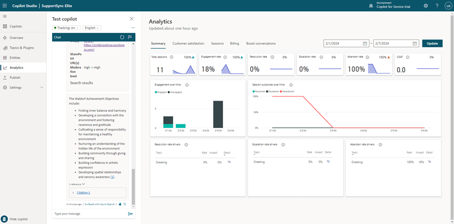Send the chat message with arrow icon
The width and height of the screenshot is (454, 224).
click(x=130, y=214)
